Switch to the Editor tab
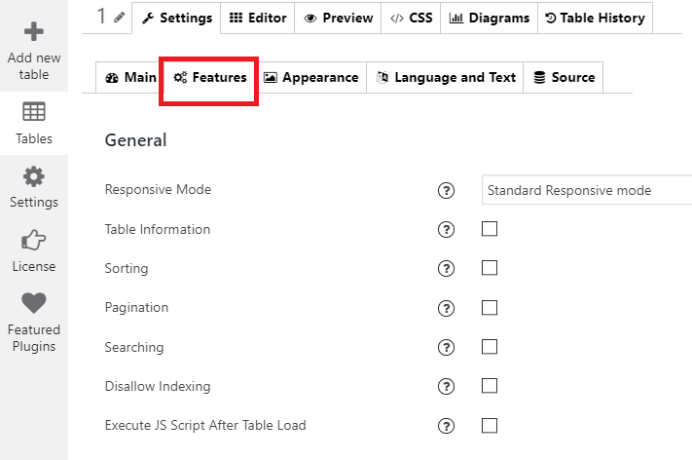 point(258,18)
